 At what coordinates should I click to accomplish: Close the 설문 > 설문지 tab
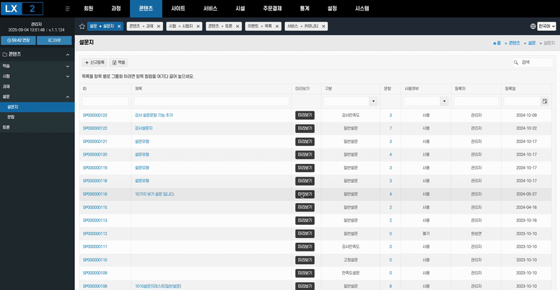pyautogui.click(x=119, y=26)
